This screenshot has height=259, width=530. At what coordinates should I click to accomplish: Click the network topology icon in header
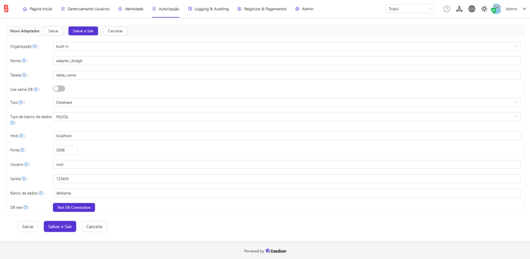pos(459,9)
